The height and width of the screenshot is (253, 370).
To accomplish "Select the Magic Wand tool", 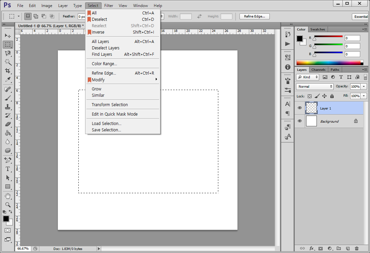I will tap(8, 62).
